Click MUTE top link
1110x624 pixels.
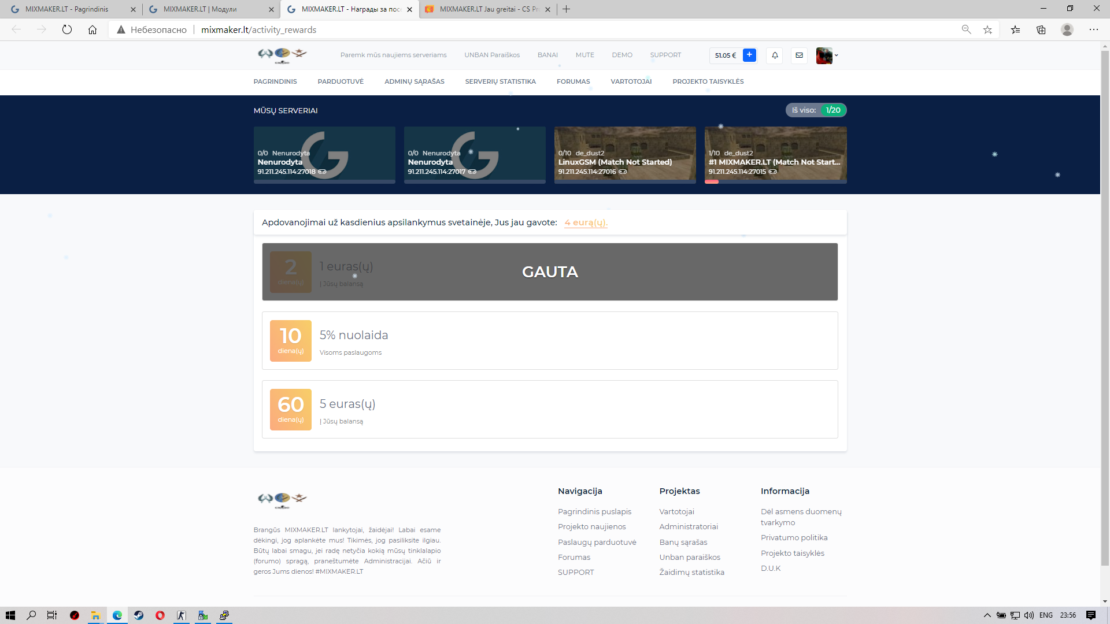(585, 55)
